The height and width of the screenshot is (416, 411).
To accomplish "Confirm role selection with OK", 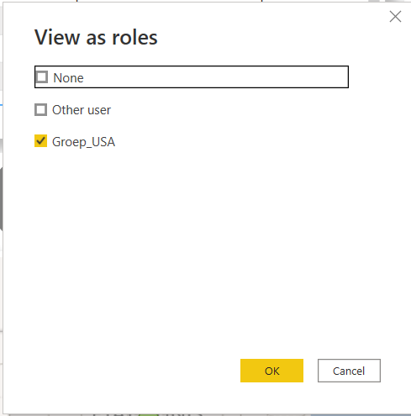I will pos(271,371).
